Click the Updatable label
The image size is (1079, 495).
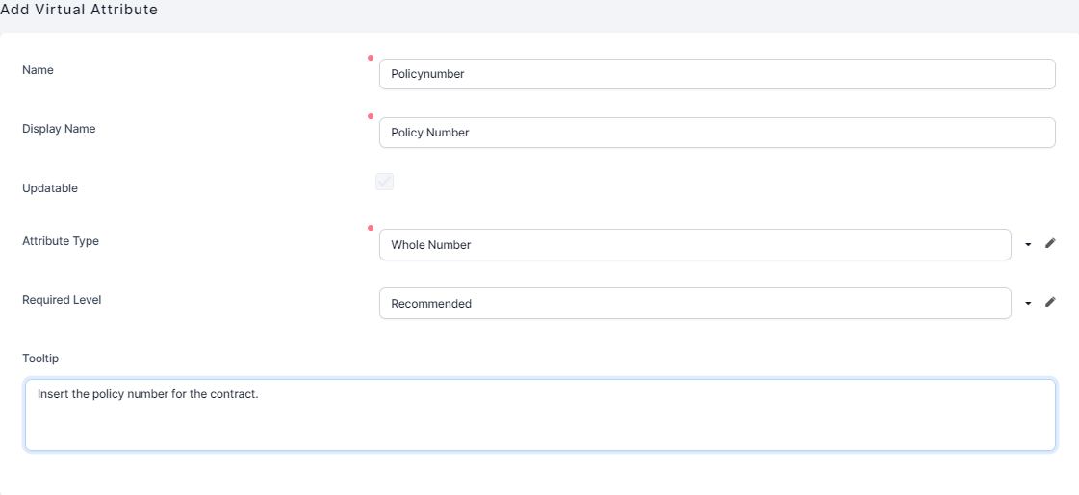tap(50, 188)
